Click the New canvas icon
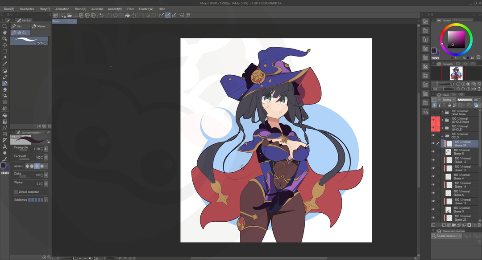Image resolution: width=482 pixels, height=260 pixels. coord(63,15)
